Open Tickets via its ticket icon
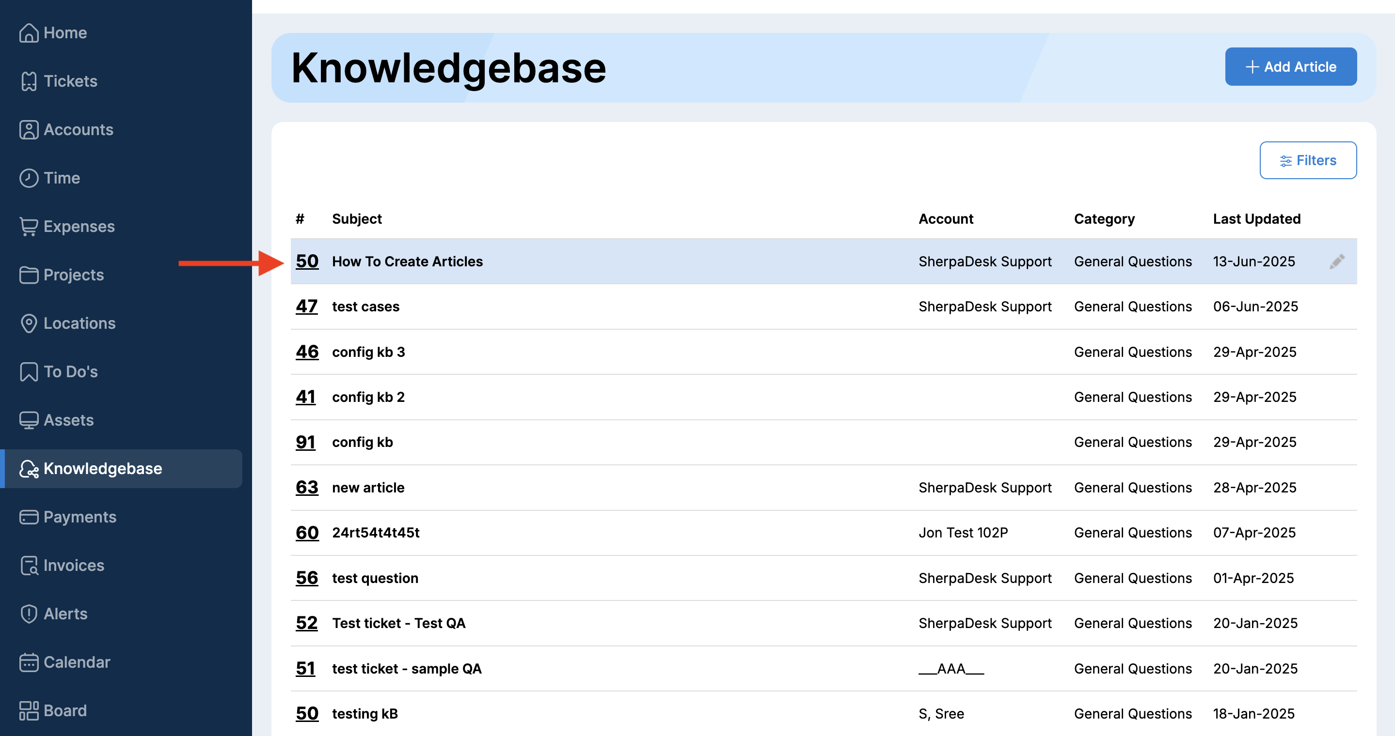Viewport: 1395px width, 736px height. pyautogui.click(x=28, y=81)
